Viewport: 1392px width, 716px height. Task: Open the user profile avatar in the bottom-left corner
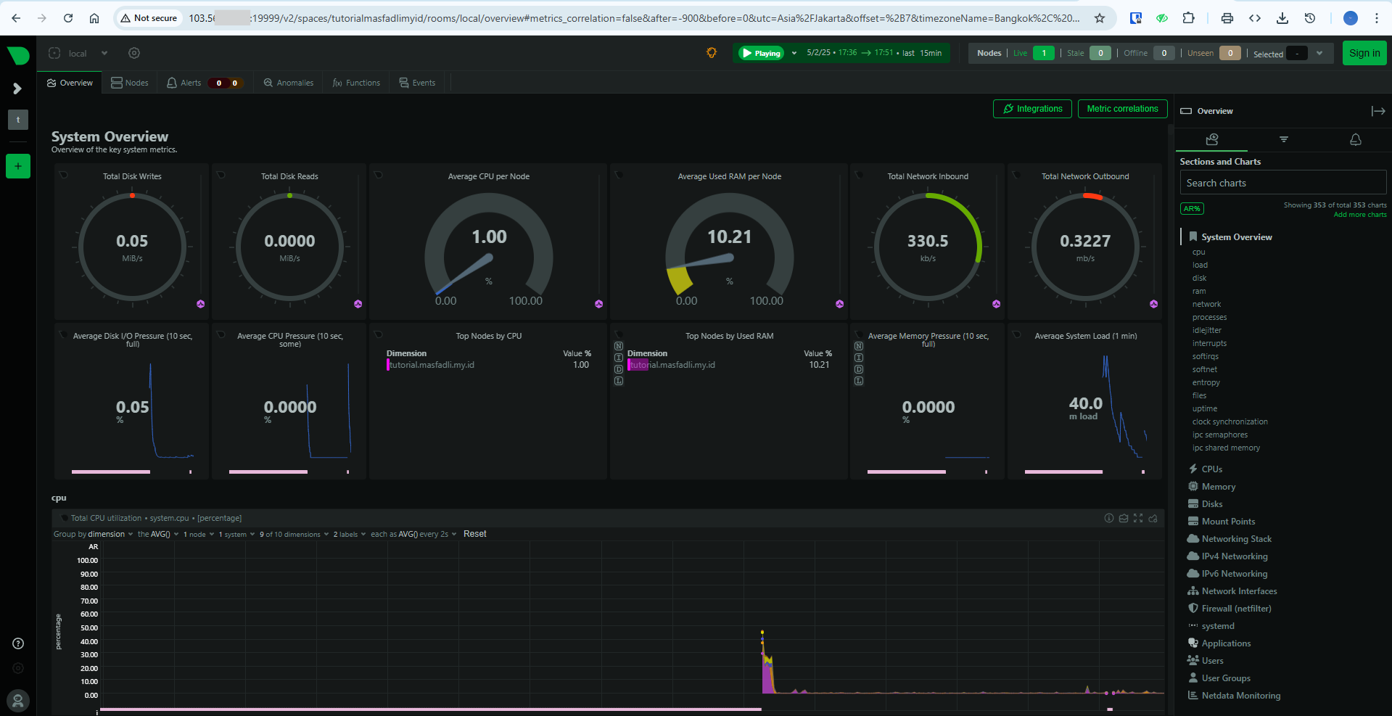click(x=18, y=701)
